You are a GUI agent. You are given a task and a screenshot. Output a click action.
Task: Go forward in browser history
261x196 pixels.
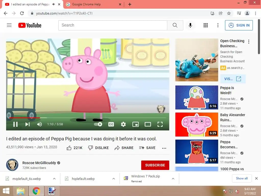click(14, 13)
